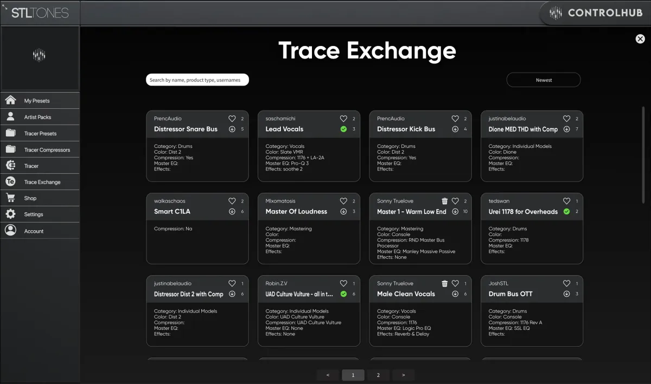Click the vertical scrollbar of preset list
The height and width of the screenshot is (384, 651).
pyautogui.click(x=643, y=154)
